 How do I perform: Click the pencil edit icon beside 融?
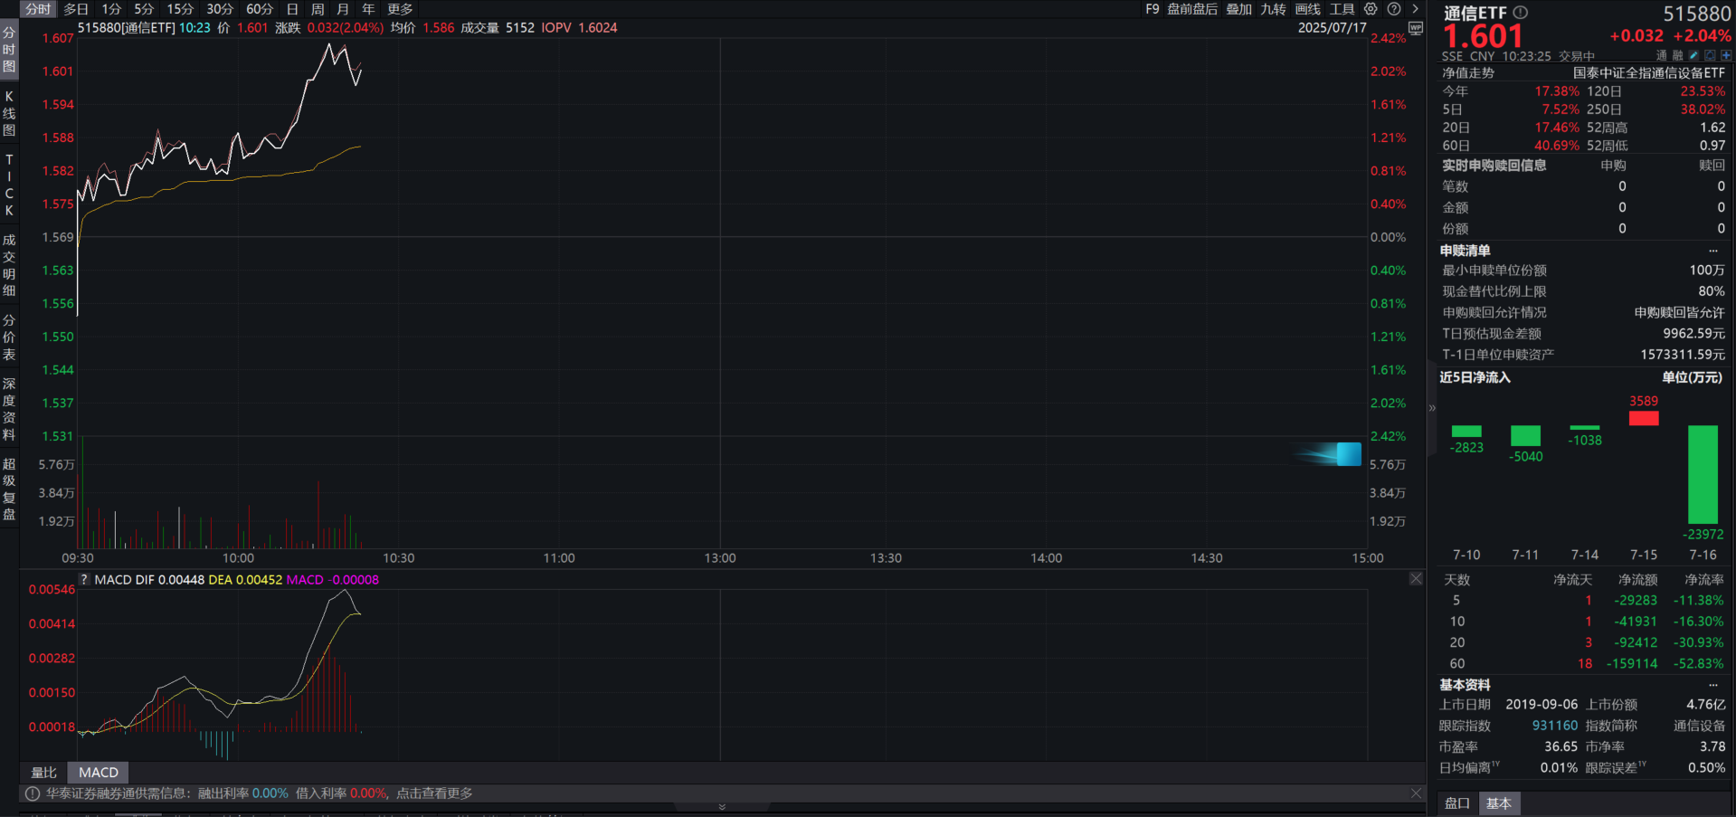tap(1693, 55)
